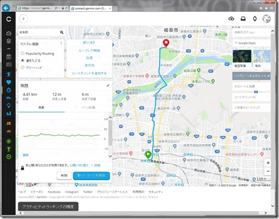Click the cloud upload icon
This screenshot has width=279, height=219.
pos(231,19)
